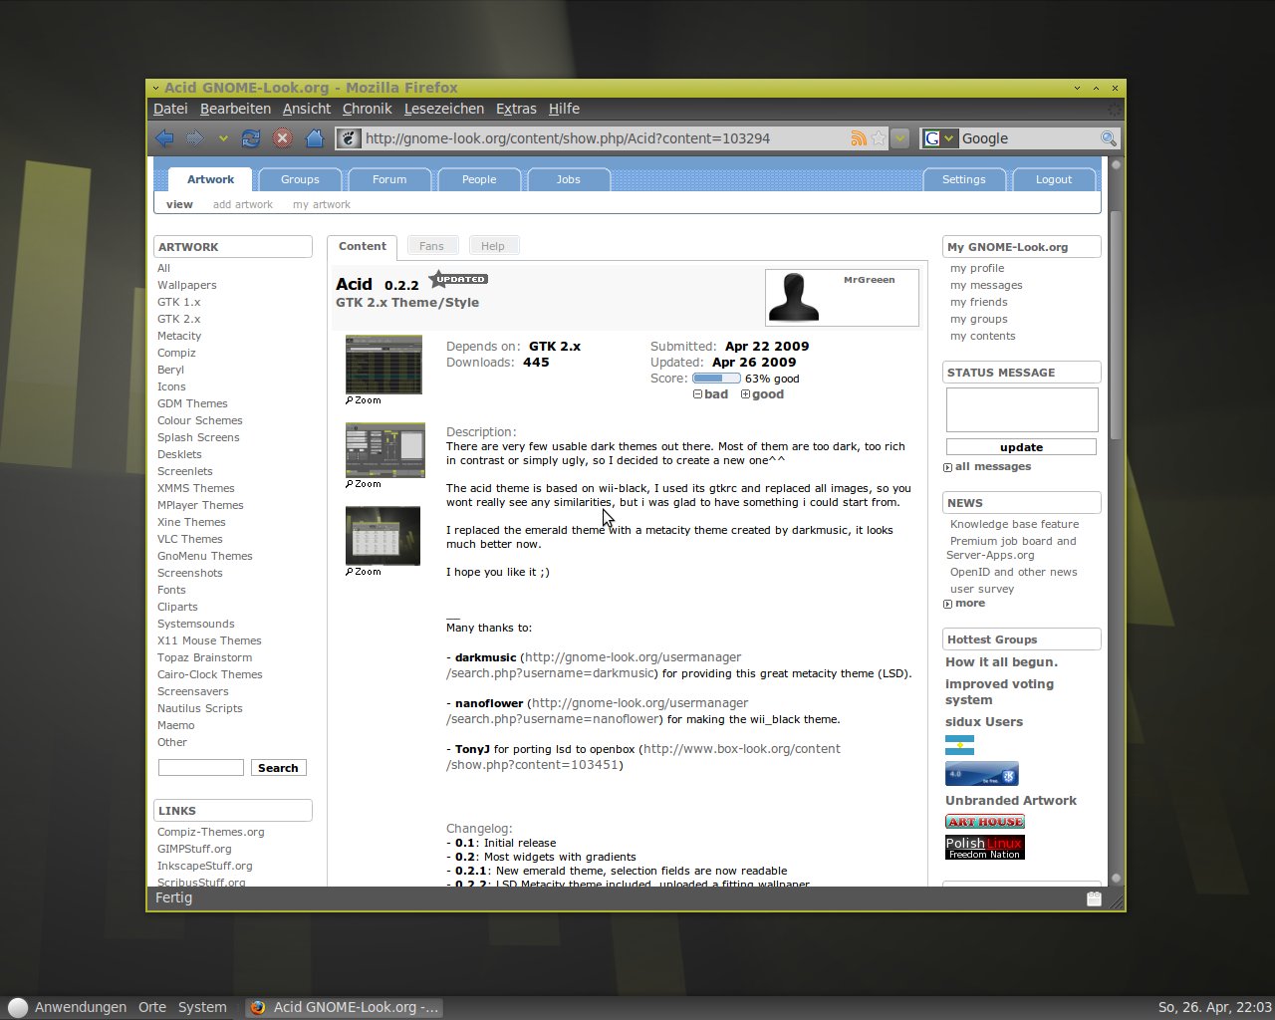The image size is (1275, 1020).
Task: Expand all messages arrow link
Action: pos(948,467)
